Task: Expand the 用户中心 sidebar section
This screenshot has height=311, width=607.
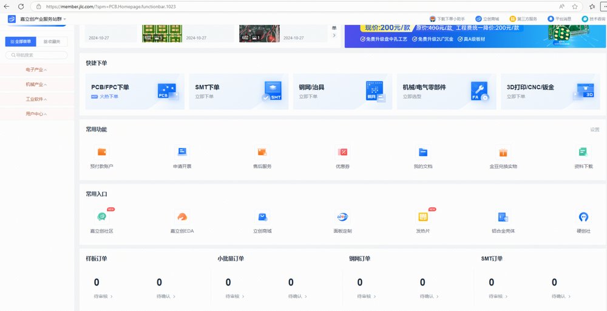Action: [36, 113]
